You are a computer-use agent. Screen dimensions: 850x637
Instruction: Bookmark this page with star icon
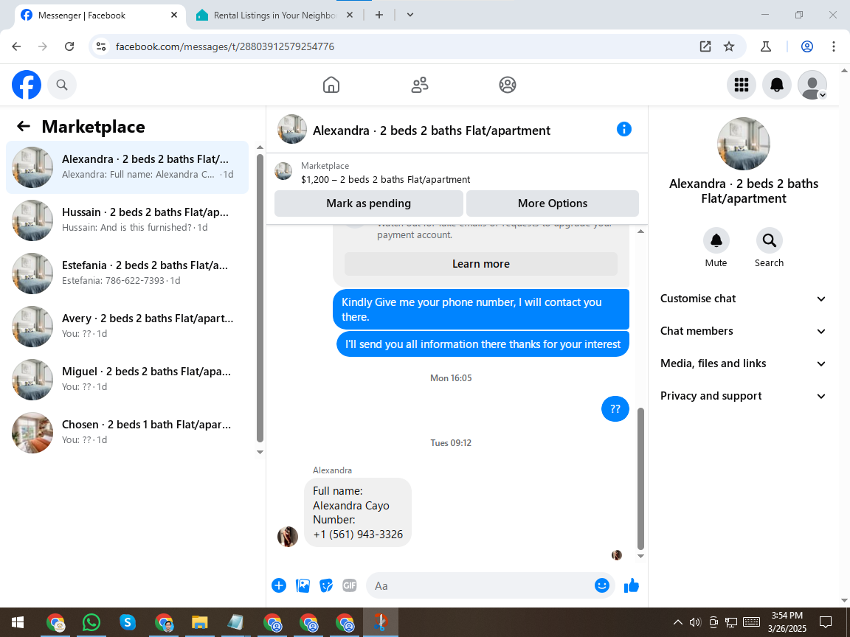pyautogui.click(x=729, y=46)
